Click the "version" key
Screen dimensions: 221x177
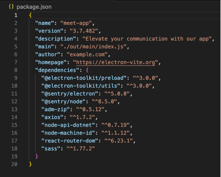(x=49, y=31)
